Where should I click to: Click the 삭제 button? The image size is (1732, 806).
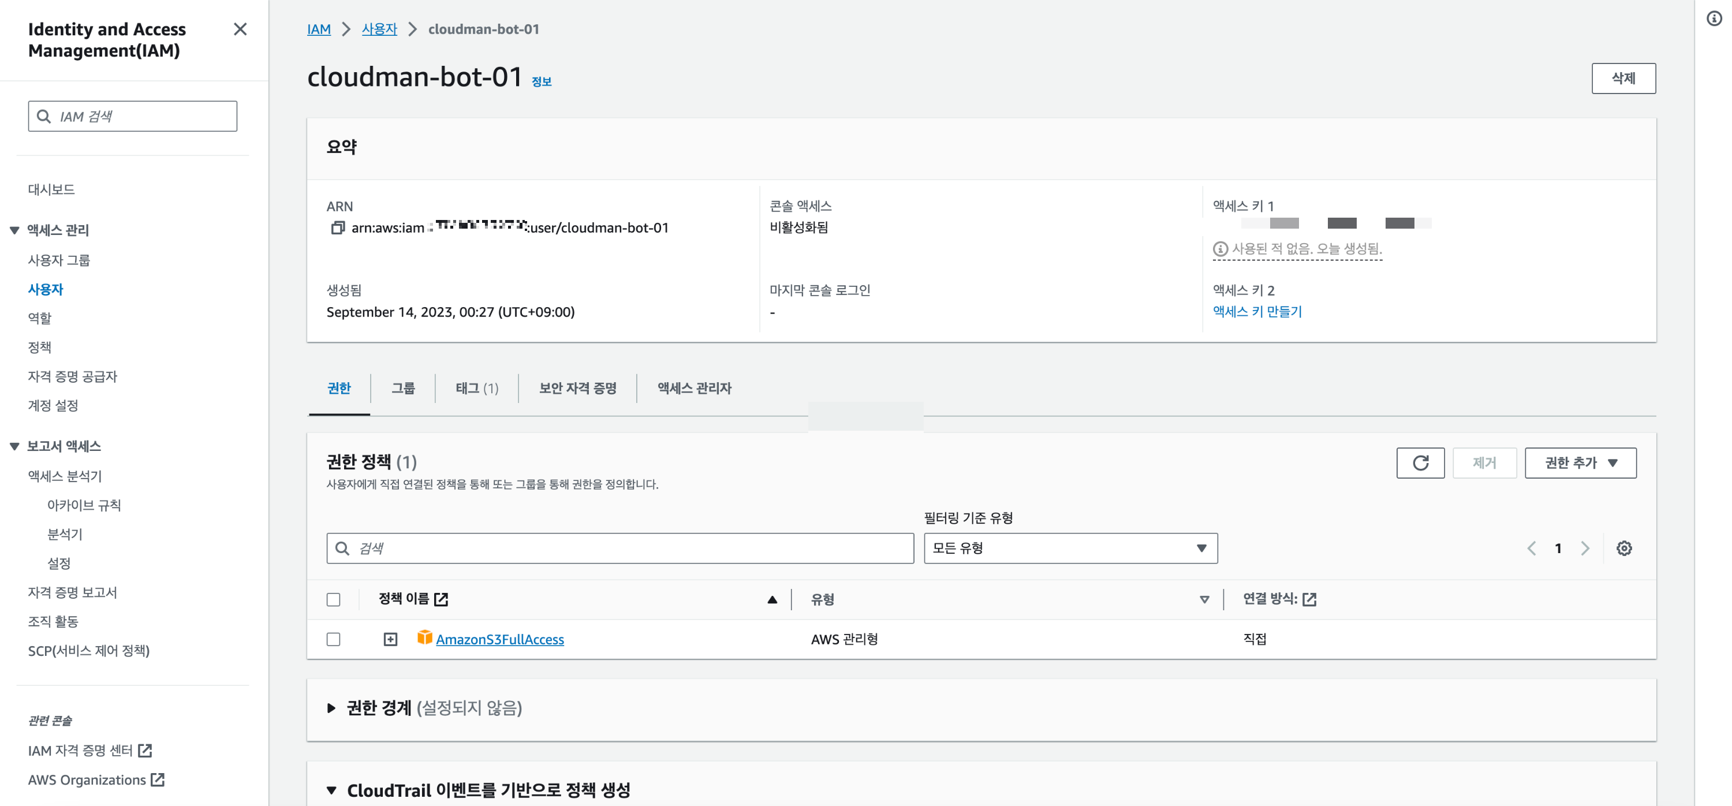pyautogui.click(x=1622, y=78)
